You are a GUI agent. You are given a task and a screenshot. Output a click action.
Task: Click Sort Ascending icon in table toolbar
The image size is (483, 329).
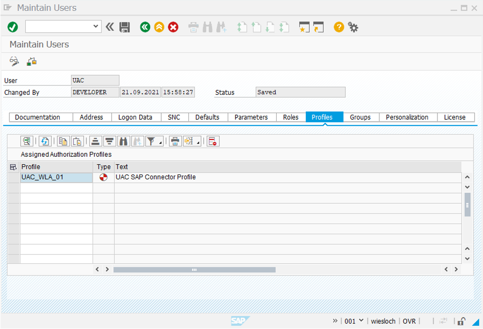click(x=95, y=141)
